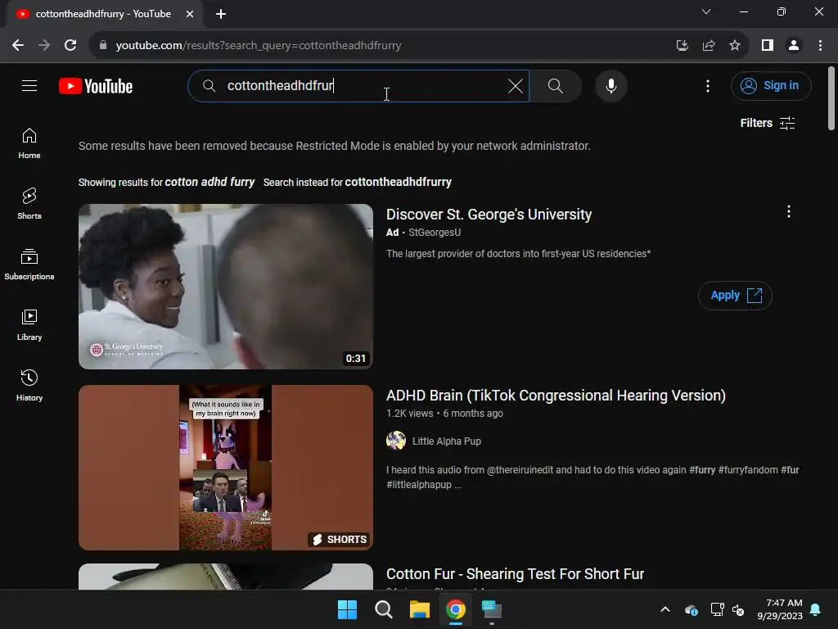Click the Little Alpha Pup channel name
Screen dimensions: 838x629
[446, 441]
